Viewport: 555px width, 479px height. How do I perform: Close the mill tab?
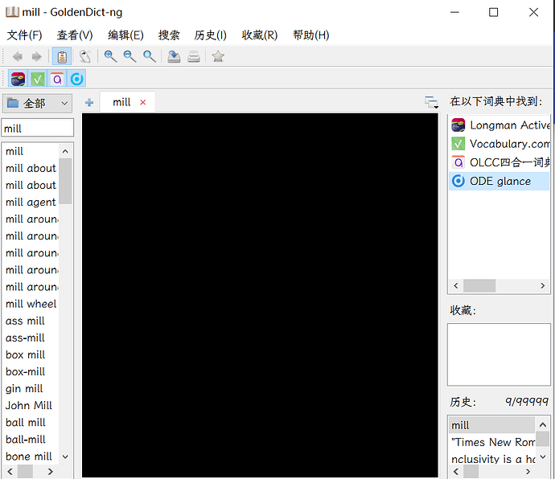point(143,102)
